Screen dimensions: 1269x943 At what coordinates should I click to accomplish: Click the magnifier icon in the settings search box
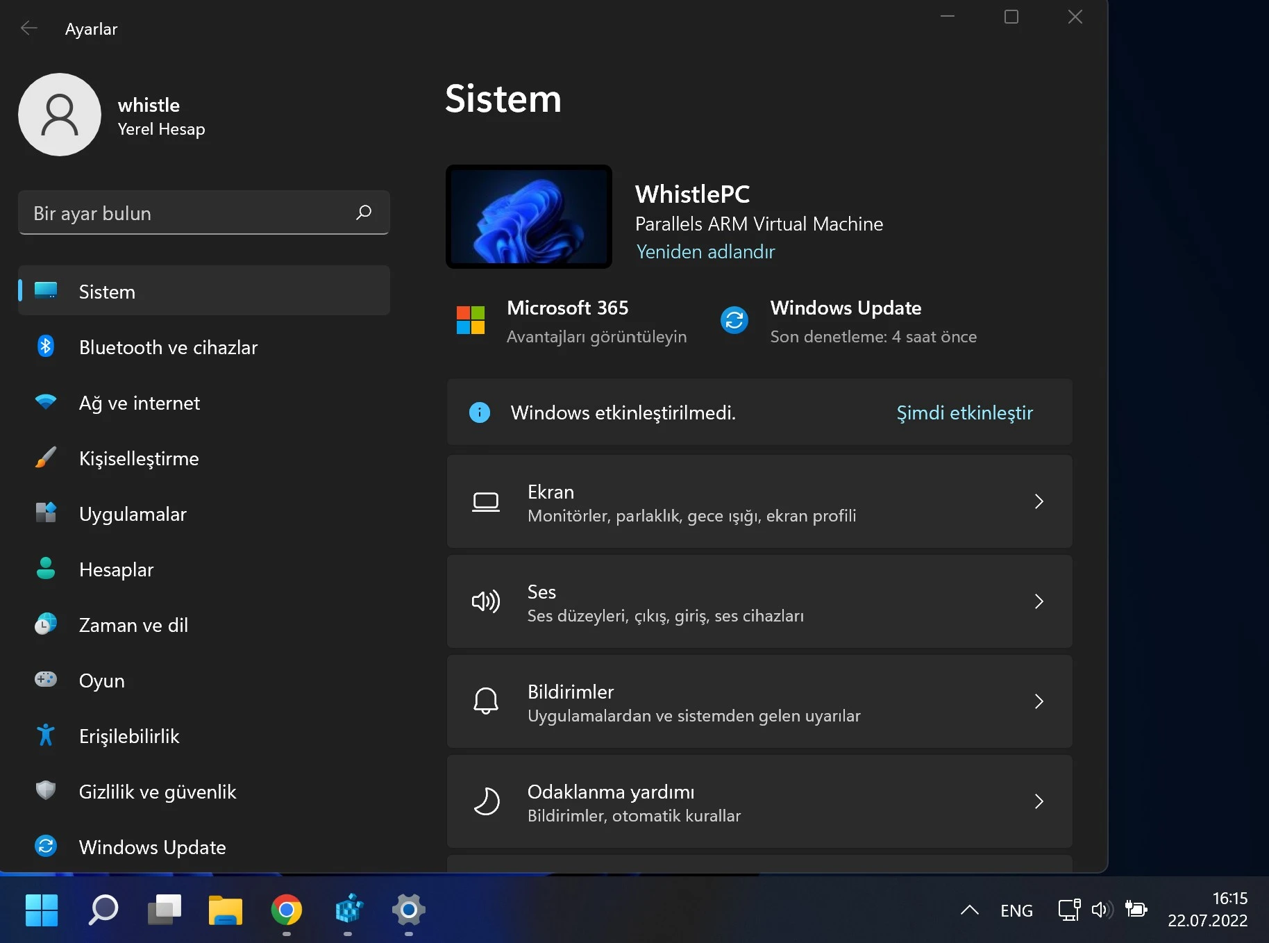(x=364, y=212)
